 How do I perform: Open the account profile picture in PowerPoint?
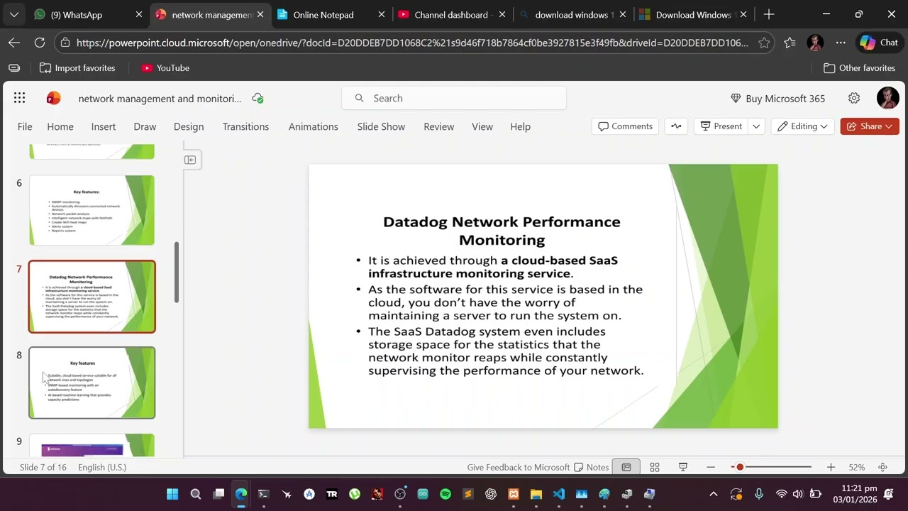pos(887,99)
